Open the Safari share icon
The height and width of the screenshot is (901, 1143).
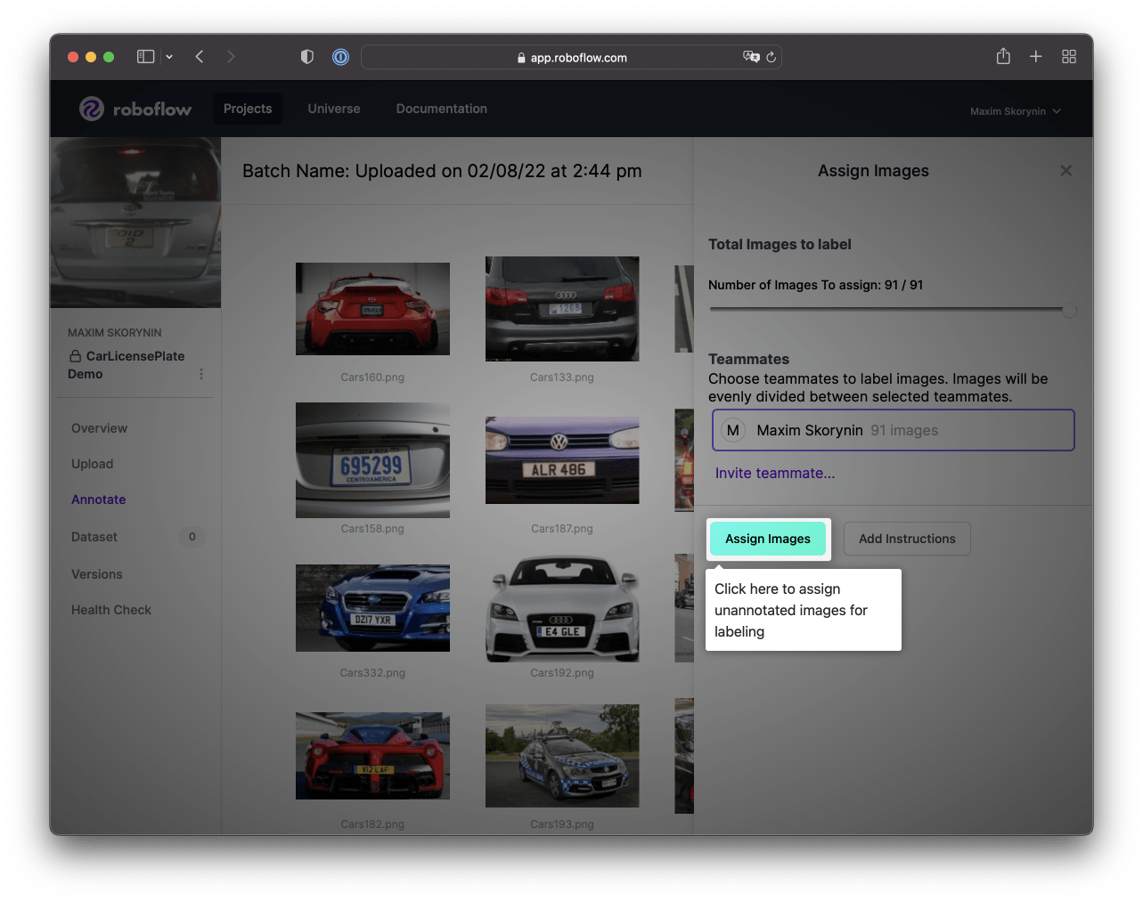(x=1003, y=56)
